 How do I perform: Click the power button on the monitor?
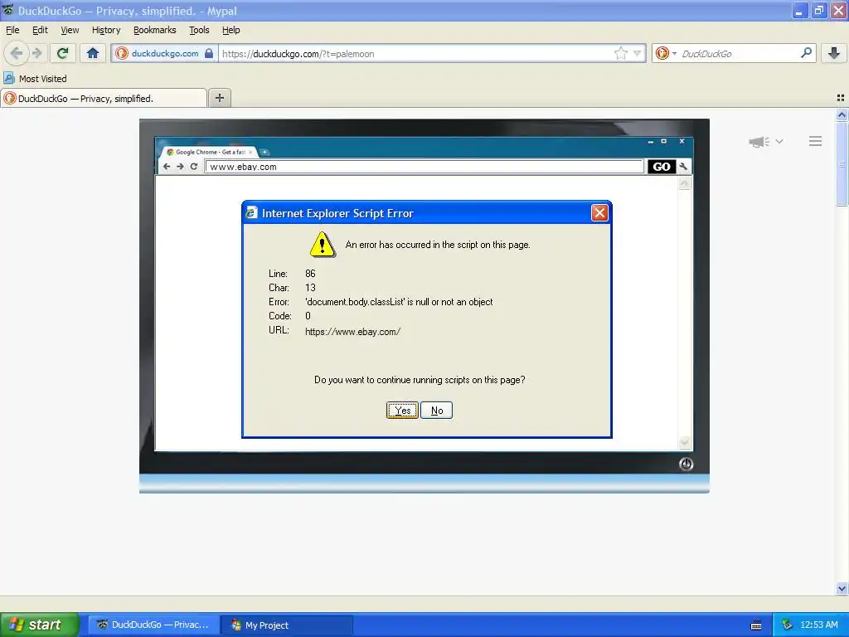686,464
